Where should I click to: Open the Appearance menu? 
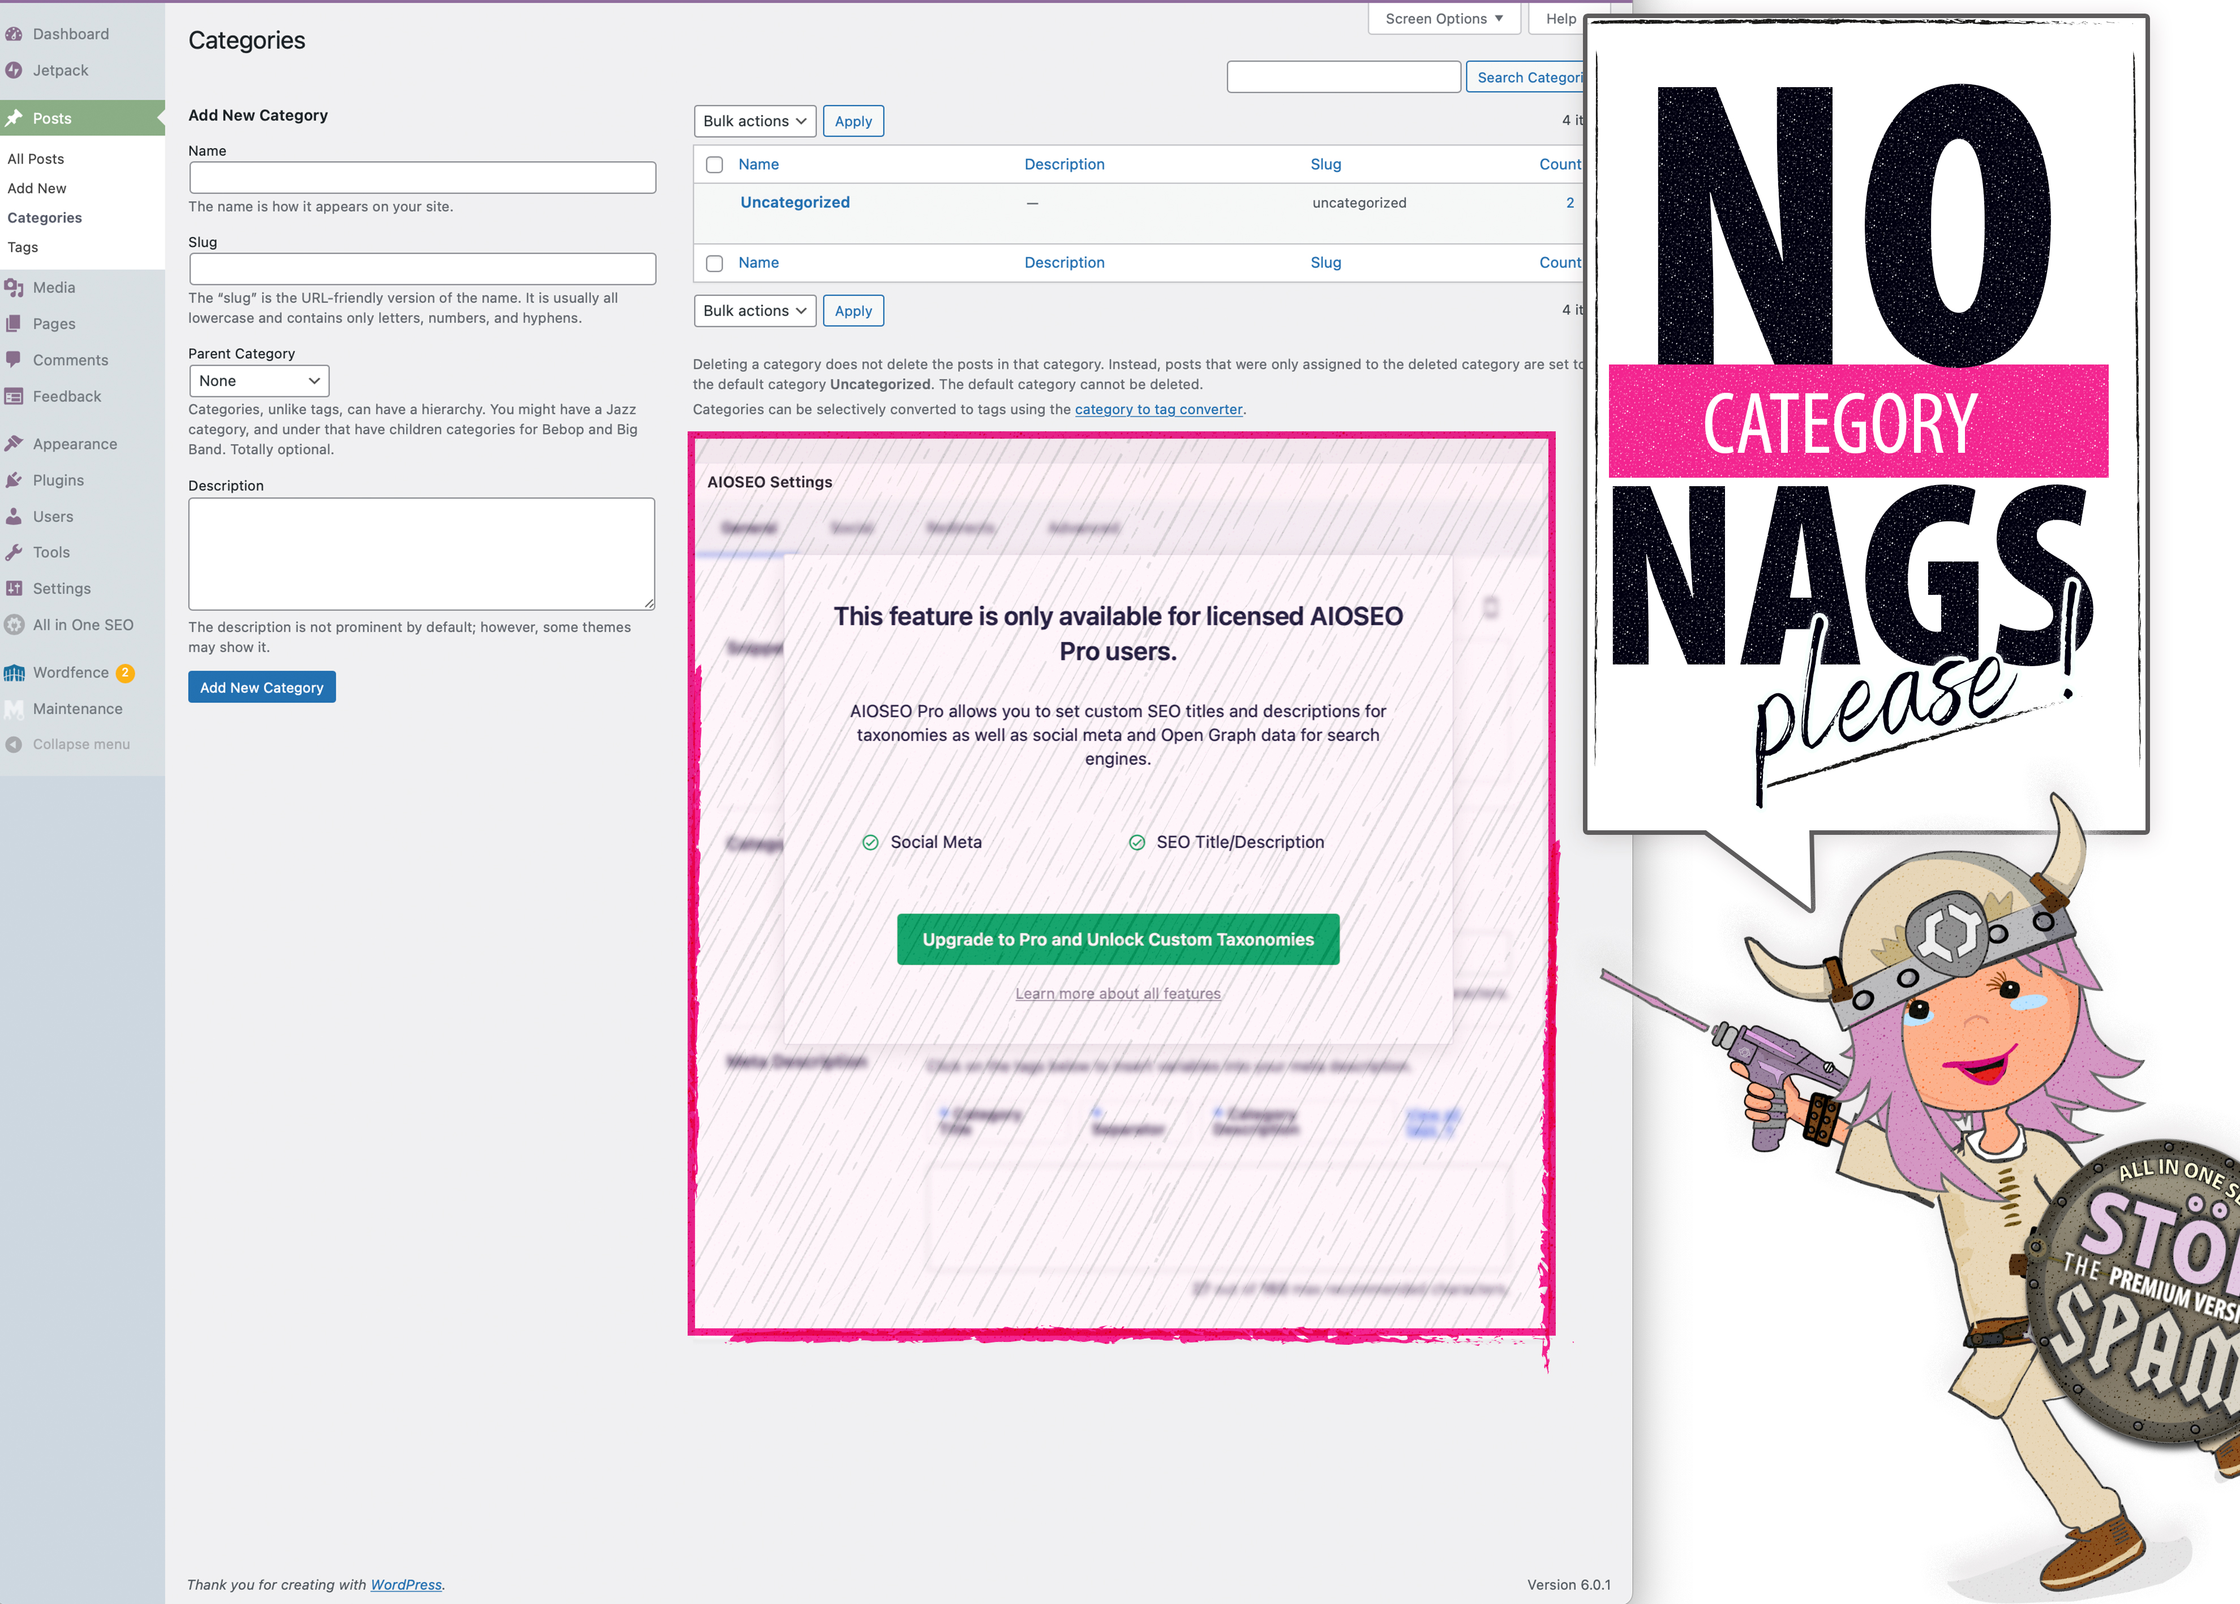coord(75,444)
